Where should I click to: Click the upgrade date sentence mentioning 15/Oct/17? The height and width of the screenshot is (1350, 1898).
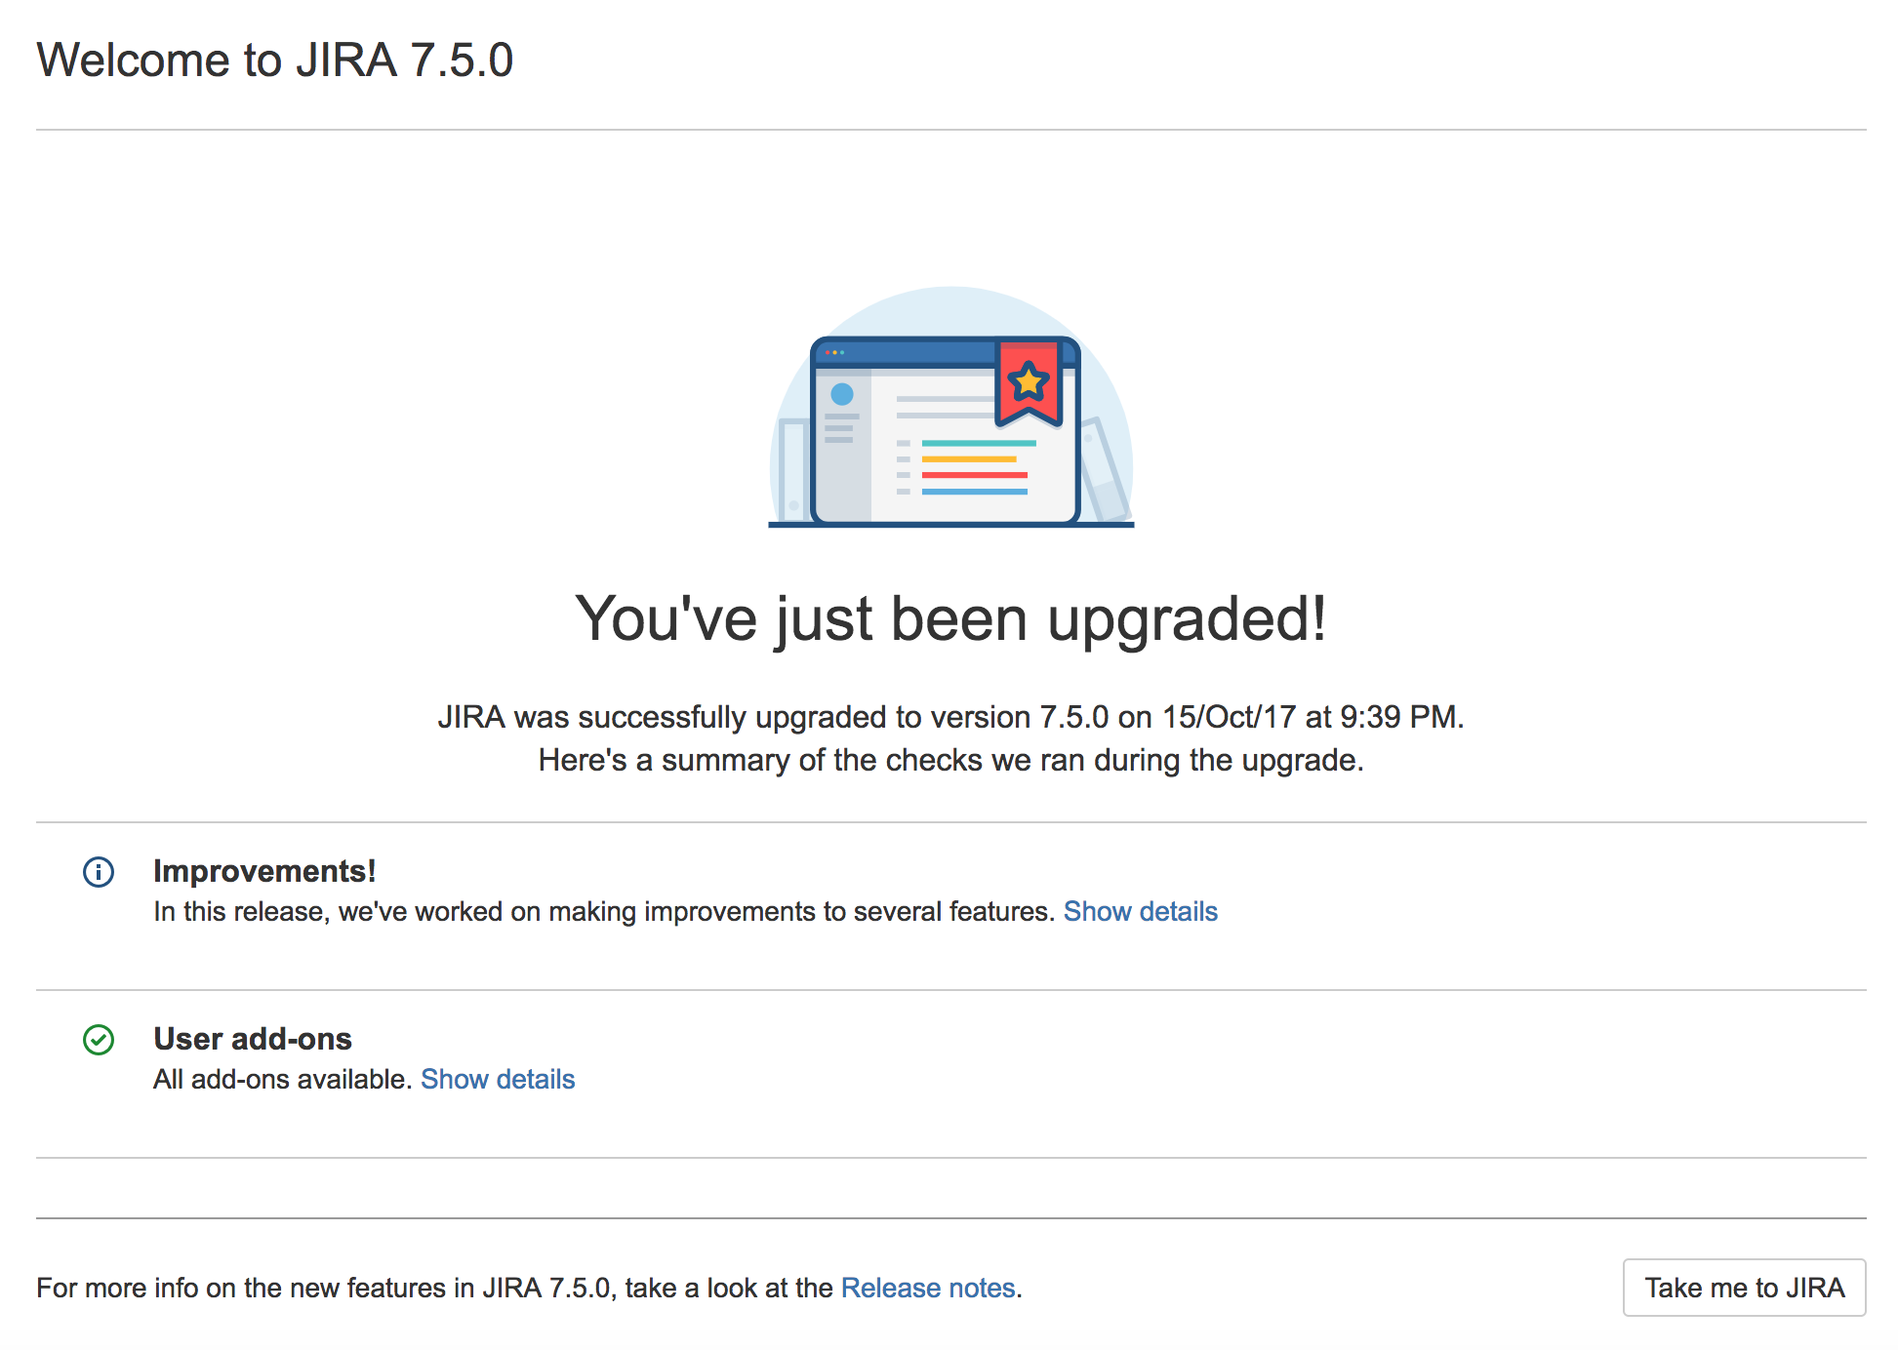(x=951, y=717)
